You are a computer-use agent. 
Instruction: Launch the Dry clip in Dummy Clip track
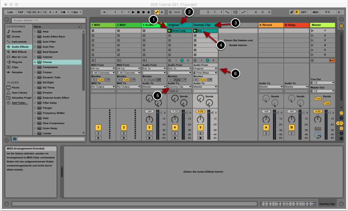[x=195, y=31]
